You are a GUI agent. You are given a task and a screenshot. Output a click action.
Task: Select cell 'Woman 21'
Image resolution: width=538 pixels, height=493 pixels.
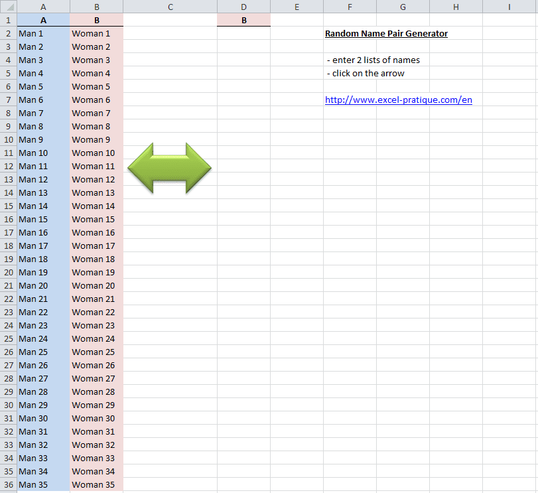coord(96,299)
